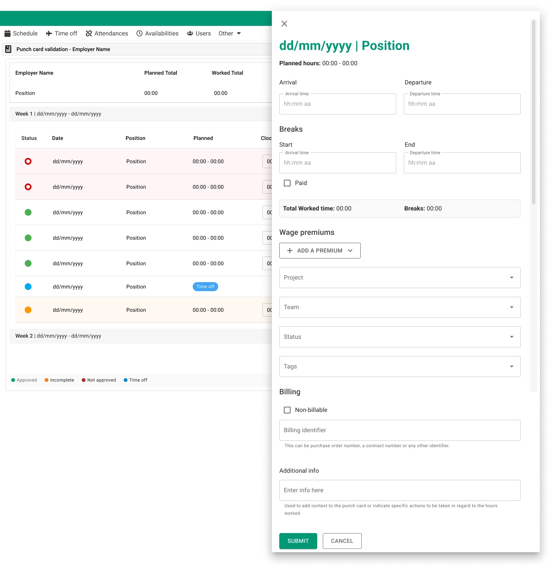Check the Non-billable option
Screen dimensions: 553x568
coord(287,410)
